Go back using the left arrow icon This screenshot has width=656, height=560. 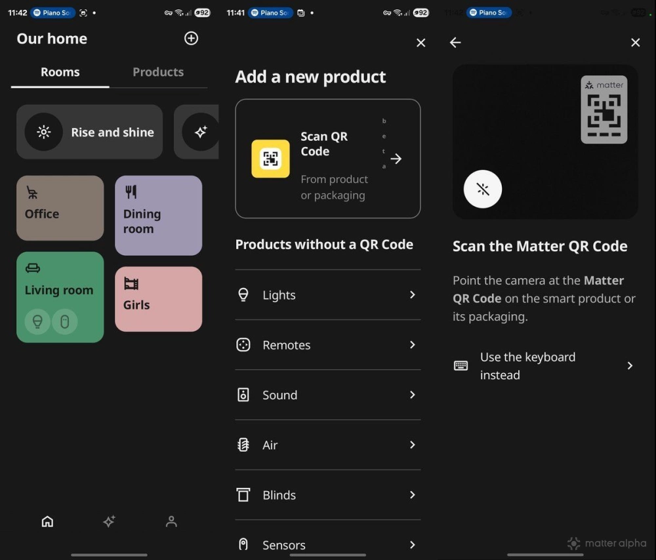point(455,43)
